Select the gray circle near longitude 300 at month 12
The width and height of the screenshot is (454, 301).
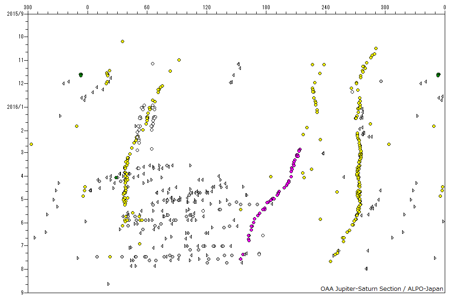click(x=381, y=82)
